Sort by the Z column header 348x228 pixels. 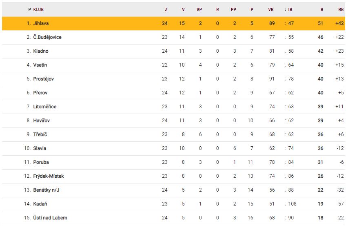coord(166,9)
